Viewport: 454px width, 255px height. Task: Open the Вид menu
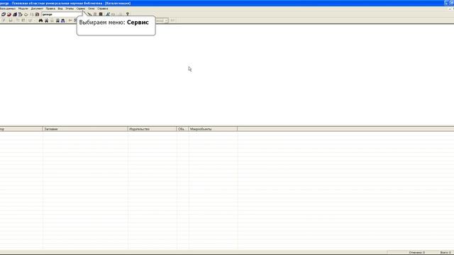pyautogui.click(x=60, y=8)
